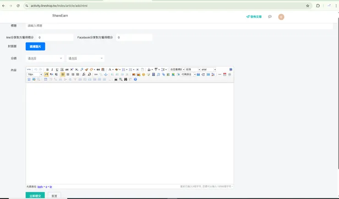Open the emoticon smiley picker
Screen dimensions: 339x199
(143, 75)
